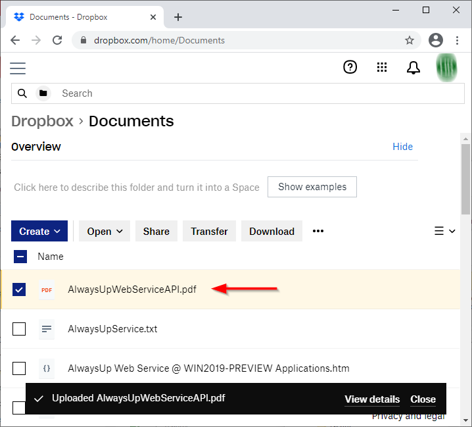The width and height of the screenshot is (472, 427).
Task: Click the help question mark icon
Action: click(350, 67)
